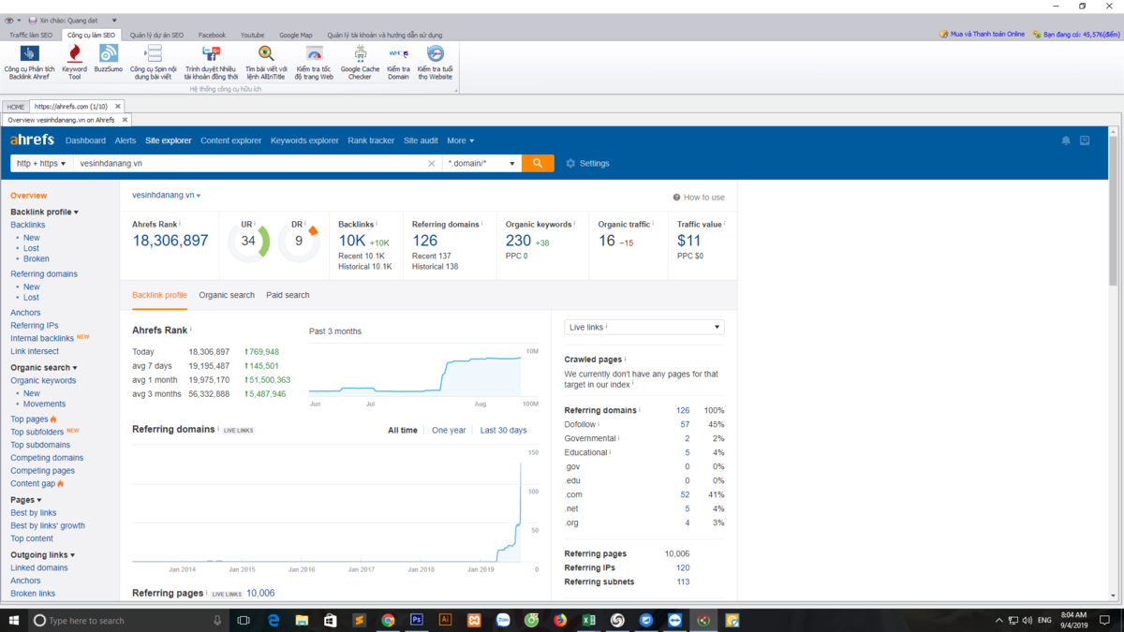Open Google Cache Checker
Screen dimensions: 1124x632
point(360,63)
